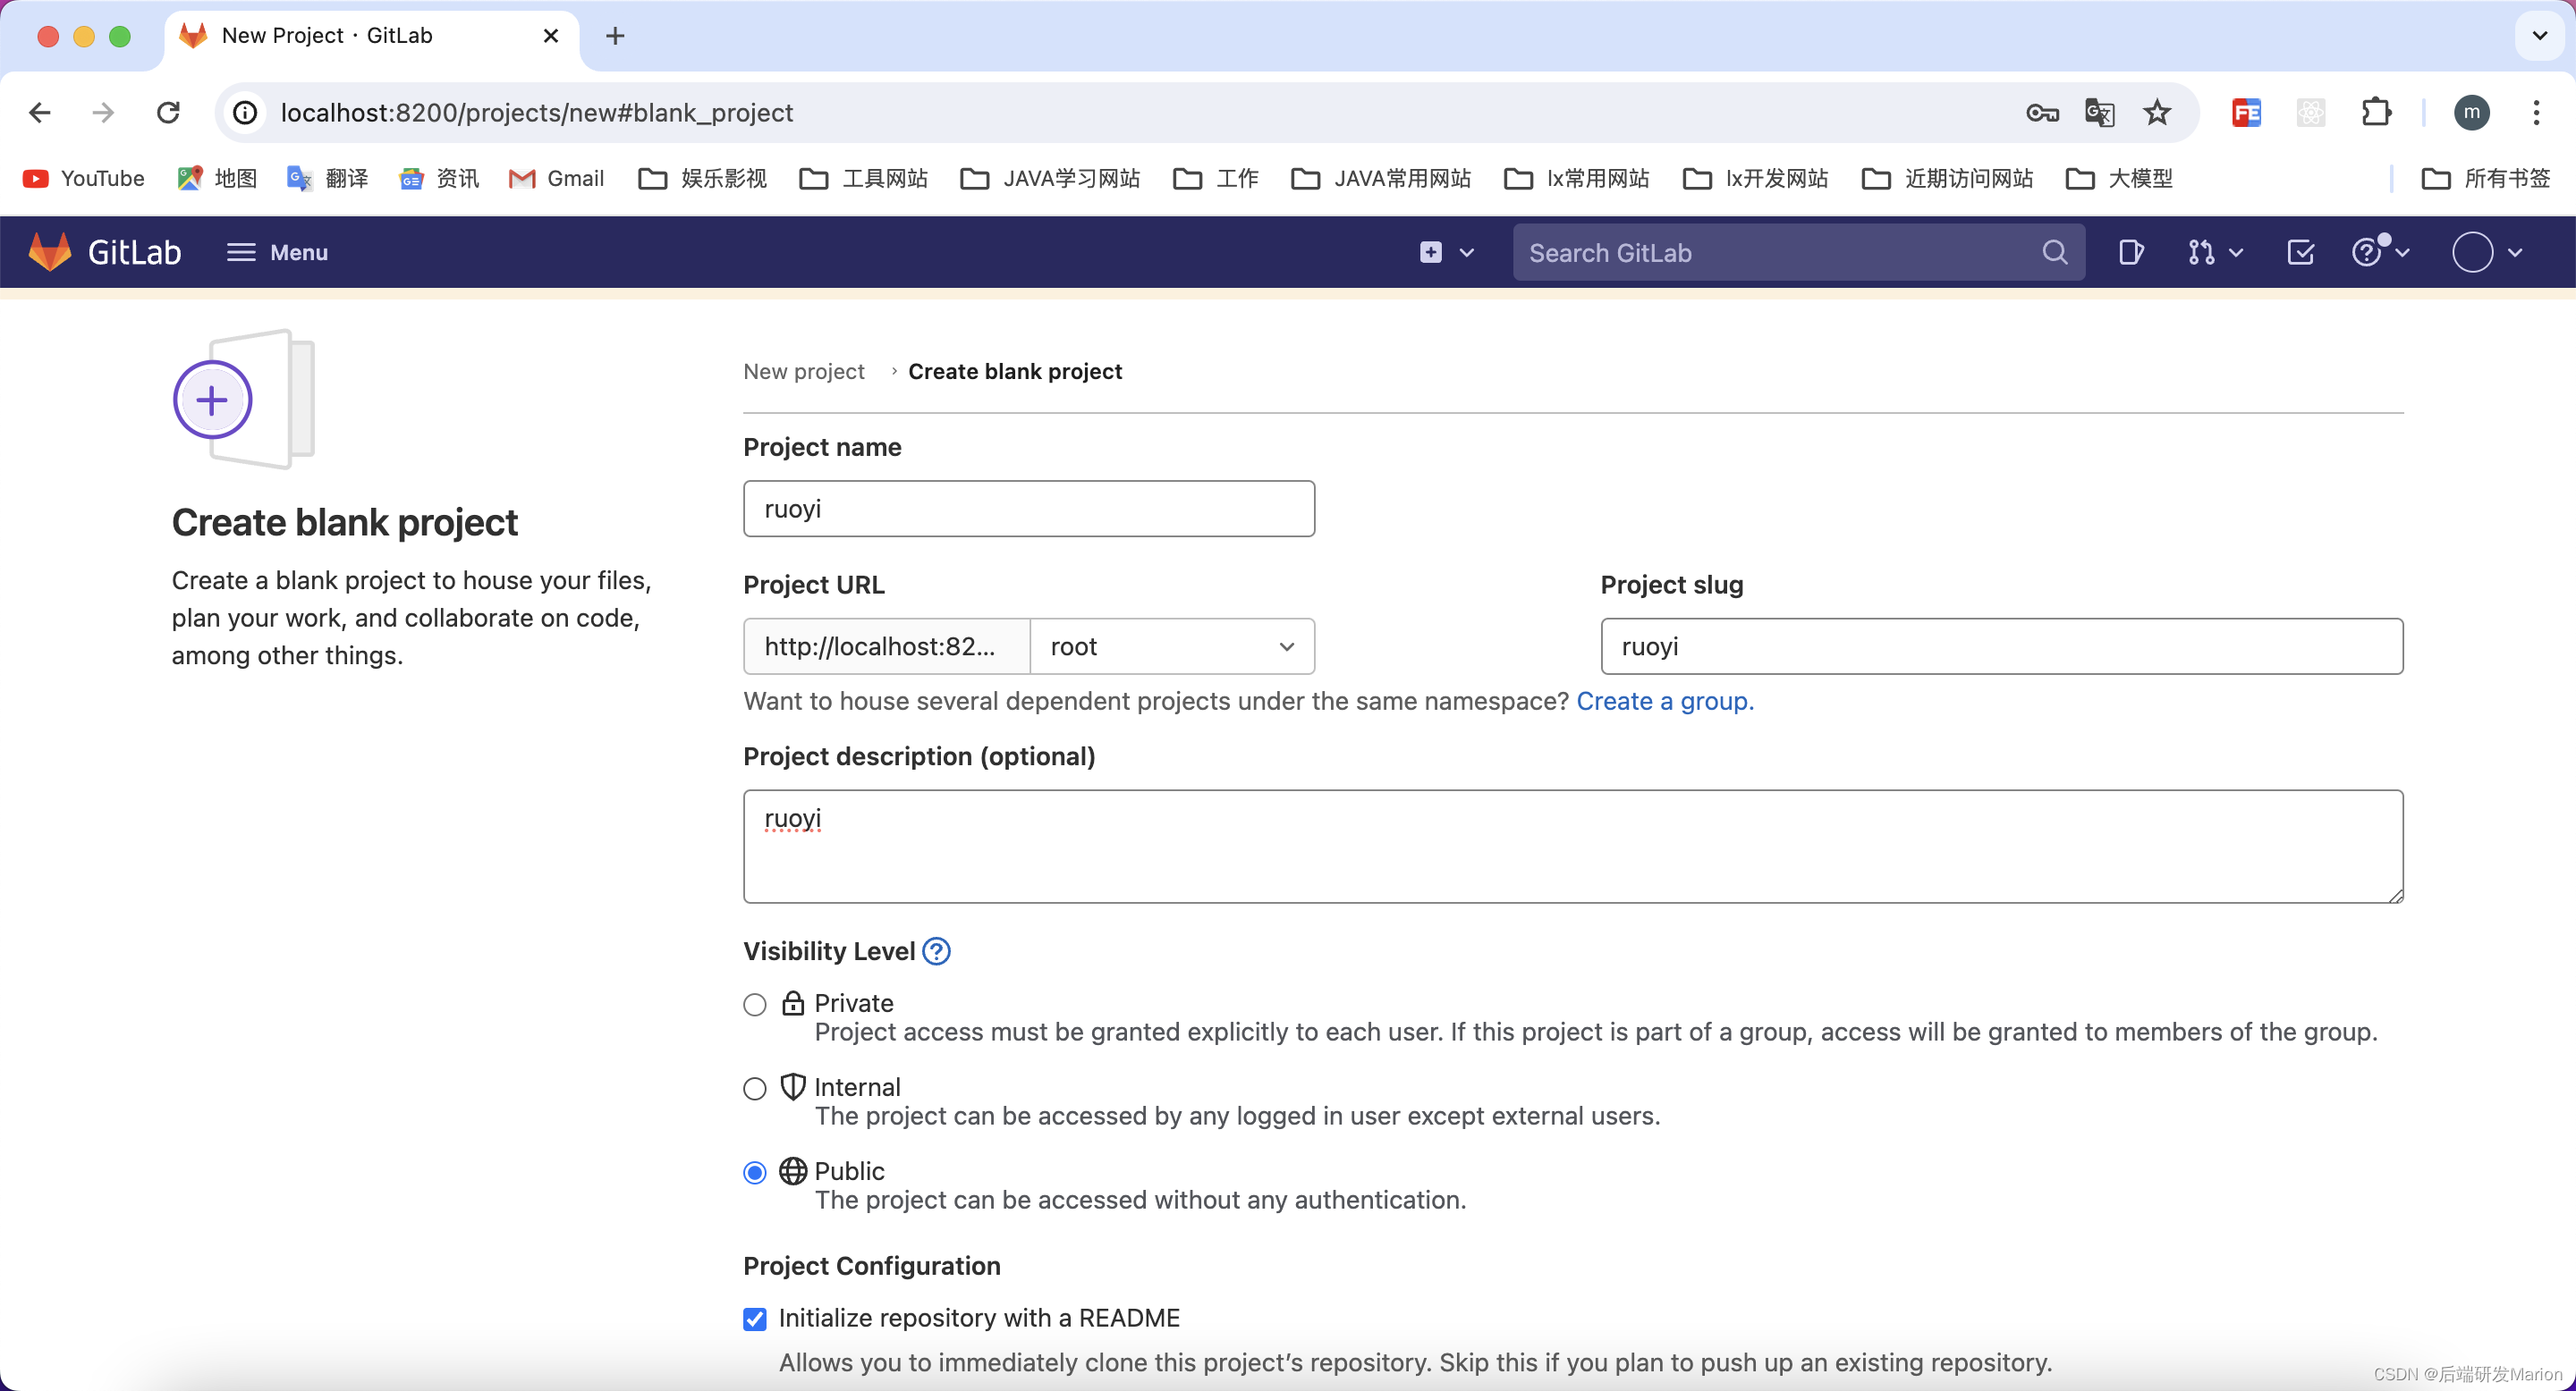Click the New item plus icon

pos(1431,252)
